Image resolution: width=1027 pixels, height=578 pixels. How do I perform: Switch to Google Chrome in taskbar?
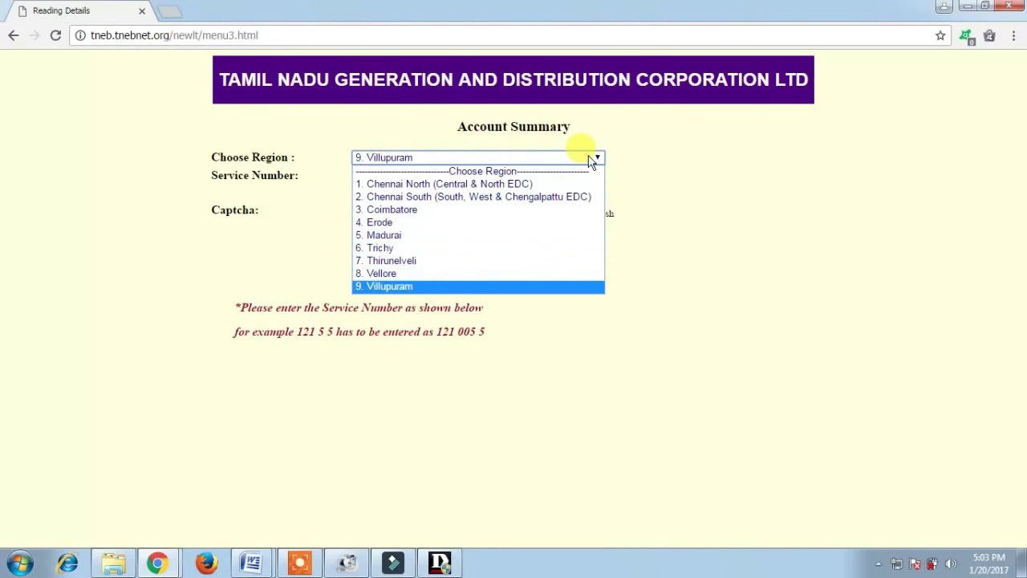click(x=158, y=563)
